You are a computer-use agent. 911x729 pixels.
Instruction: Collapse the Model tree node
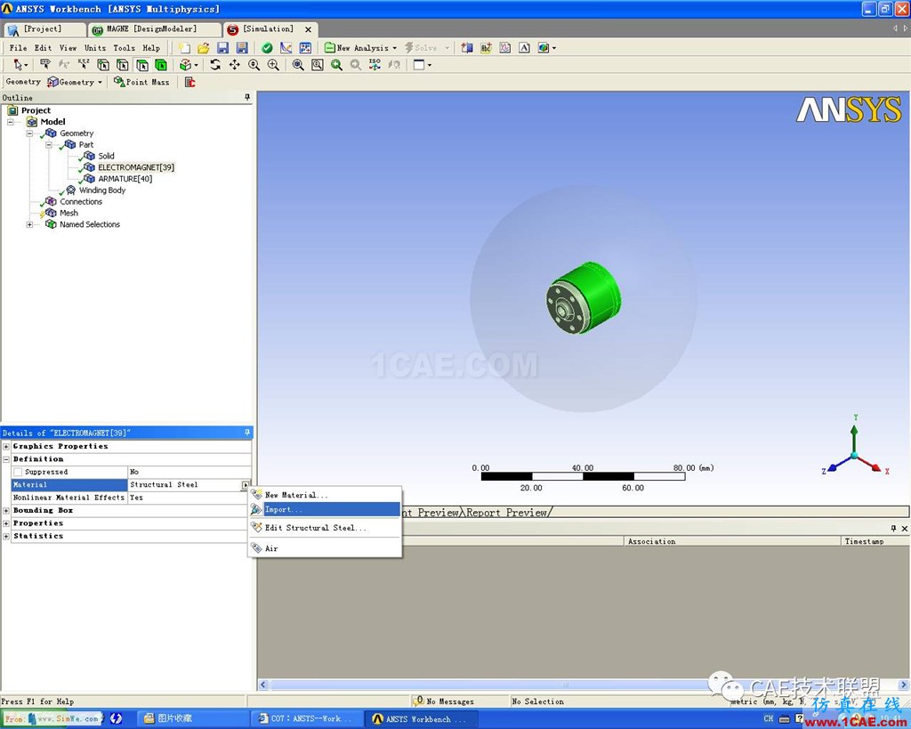tap(11, 122)
